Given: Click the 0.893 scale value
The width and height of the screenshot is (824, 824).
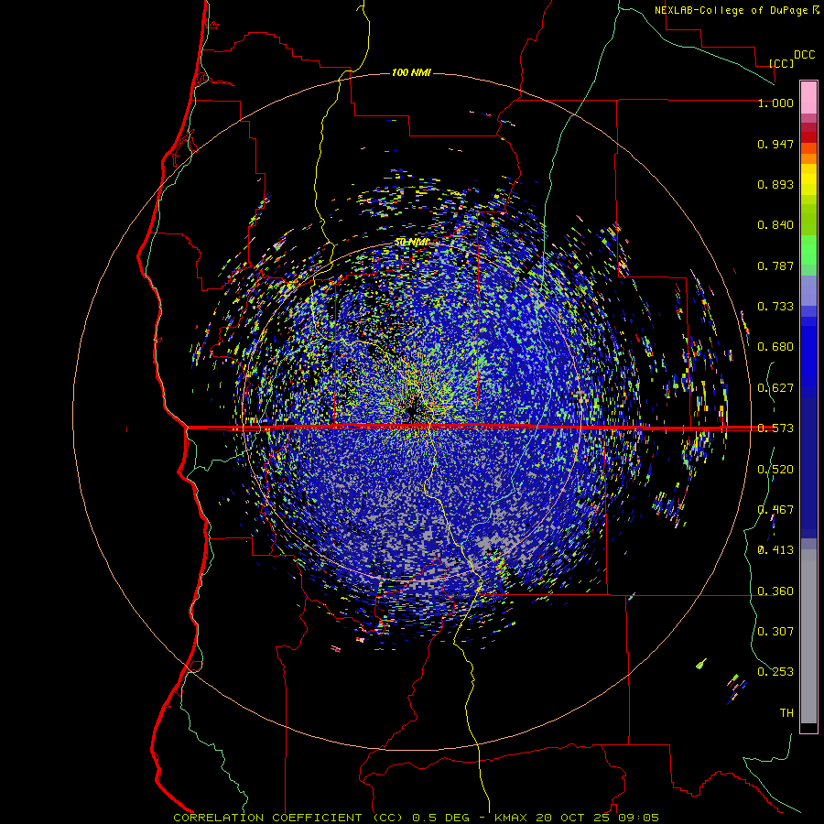Looking at the screenshot, I should [775, 184].
